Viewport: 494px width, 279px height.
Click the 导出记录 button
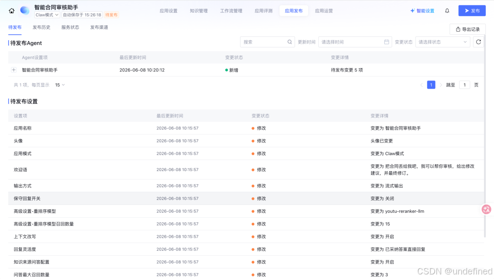pos(467,29)
